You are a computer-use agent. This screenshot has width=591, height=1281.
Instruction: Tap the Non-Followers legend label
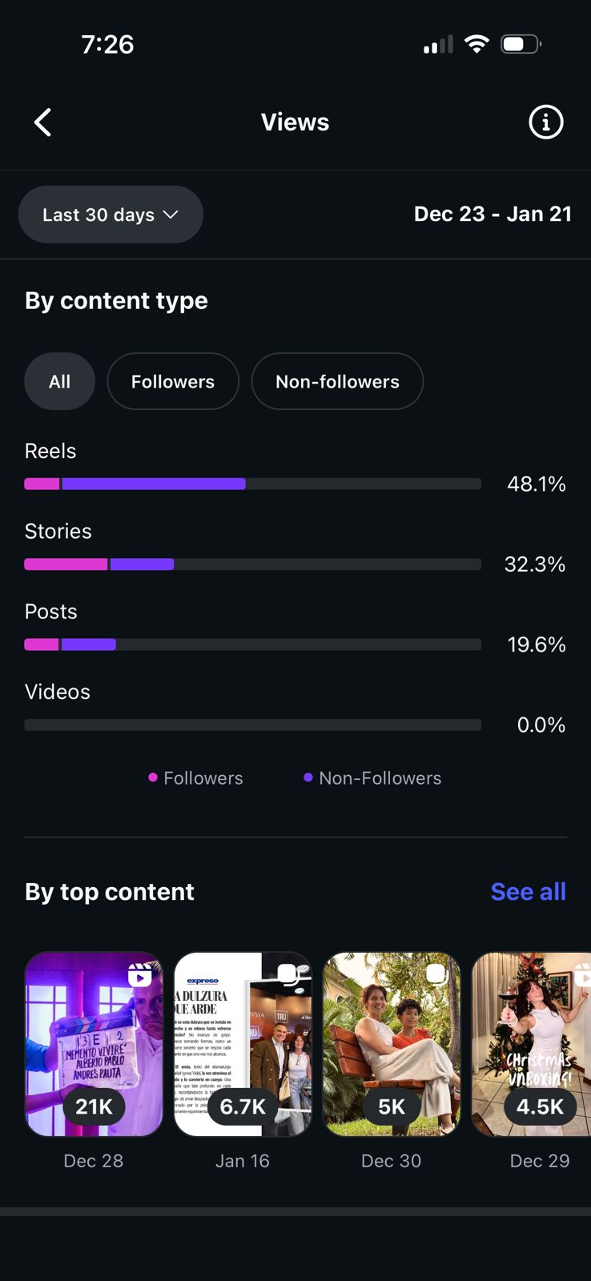380,778
